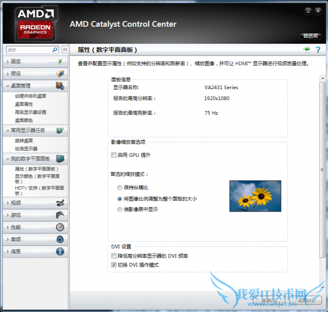328x312 pixels.
Task: Check 降低高分辨率显示器的 DVI 频率
Action: pyautogui.click(x=114, y=256)
